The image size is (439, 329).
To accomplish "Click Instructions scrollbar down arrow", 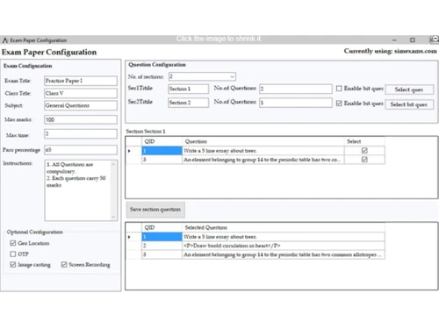I will tap(114, 217).
